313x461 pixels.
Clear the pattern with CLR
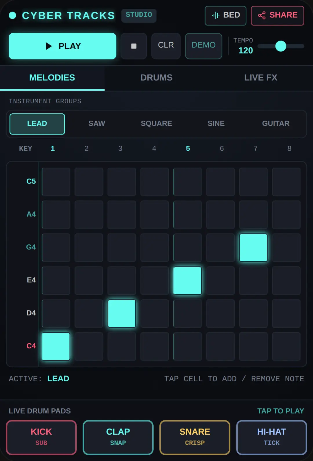166,46
